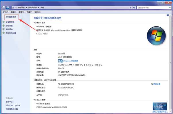Click the 正版授权 genuine software badge

(x=160, y=106)
